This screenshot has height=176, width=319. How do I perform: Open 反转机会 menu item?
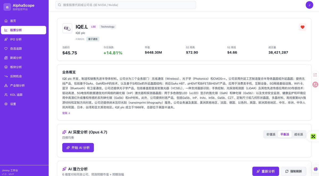point(23,76)
